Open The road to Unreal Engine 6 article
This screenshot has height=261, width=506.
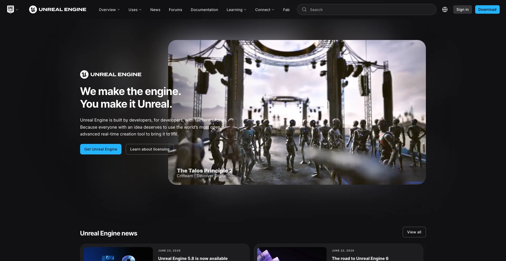click(360, 258)
